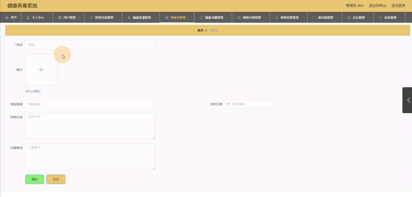The height and width of the screenshot is (197, 412).
Task: Click the clock icon beside 系统管理
Action: 381,18
